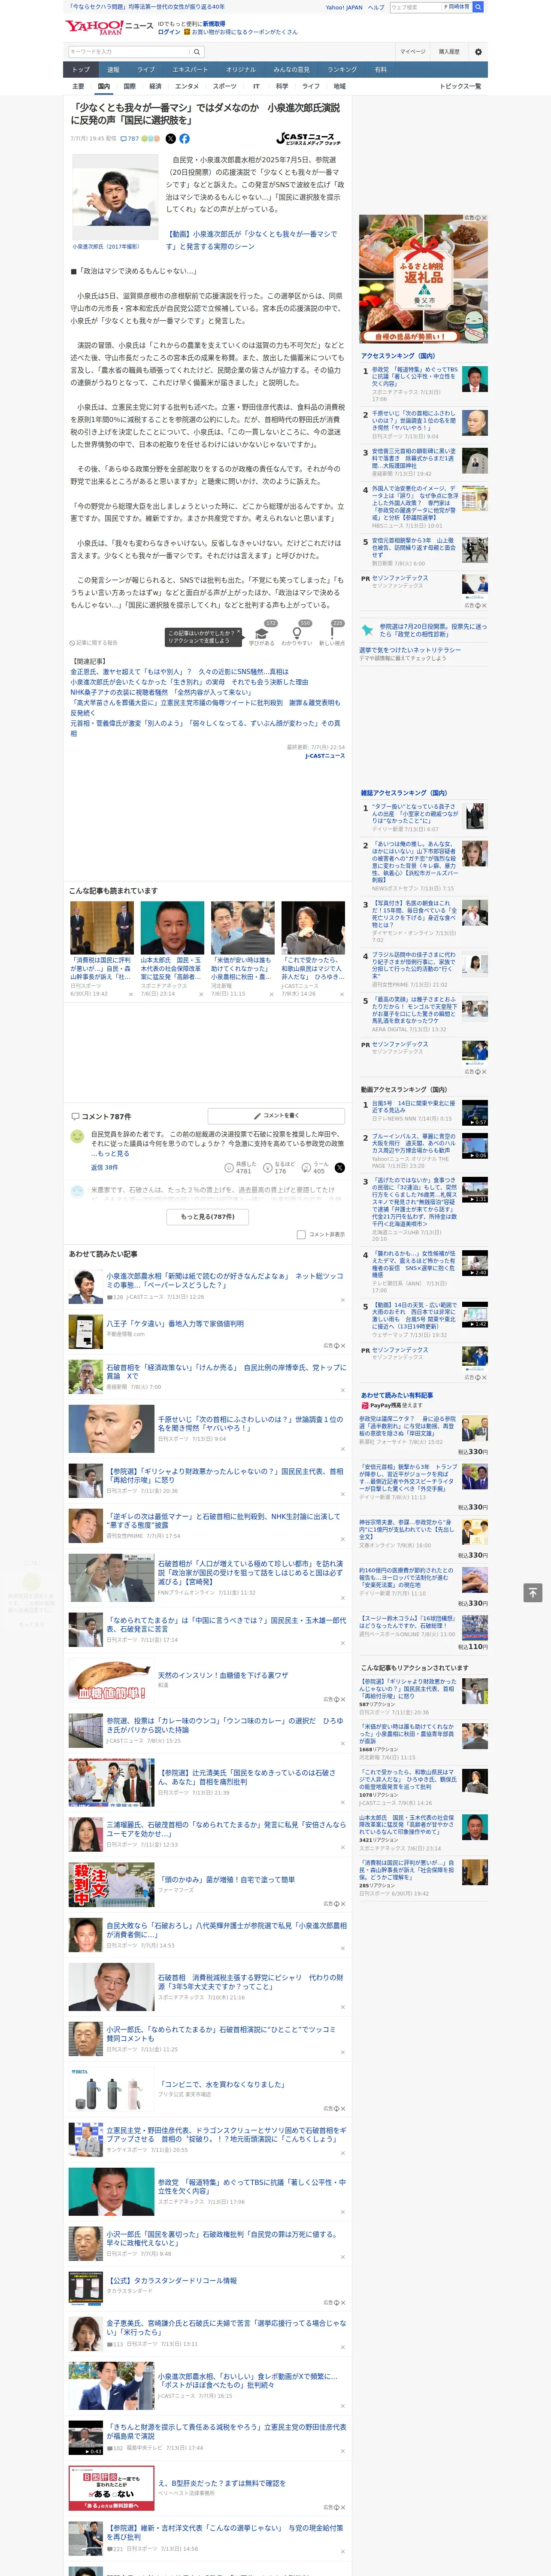
Task: Open トピックス一覧 link
Action: point(460,86)
